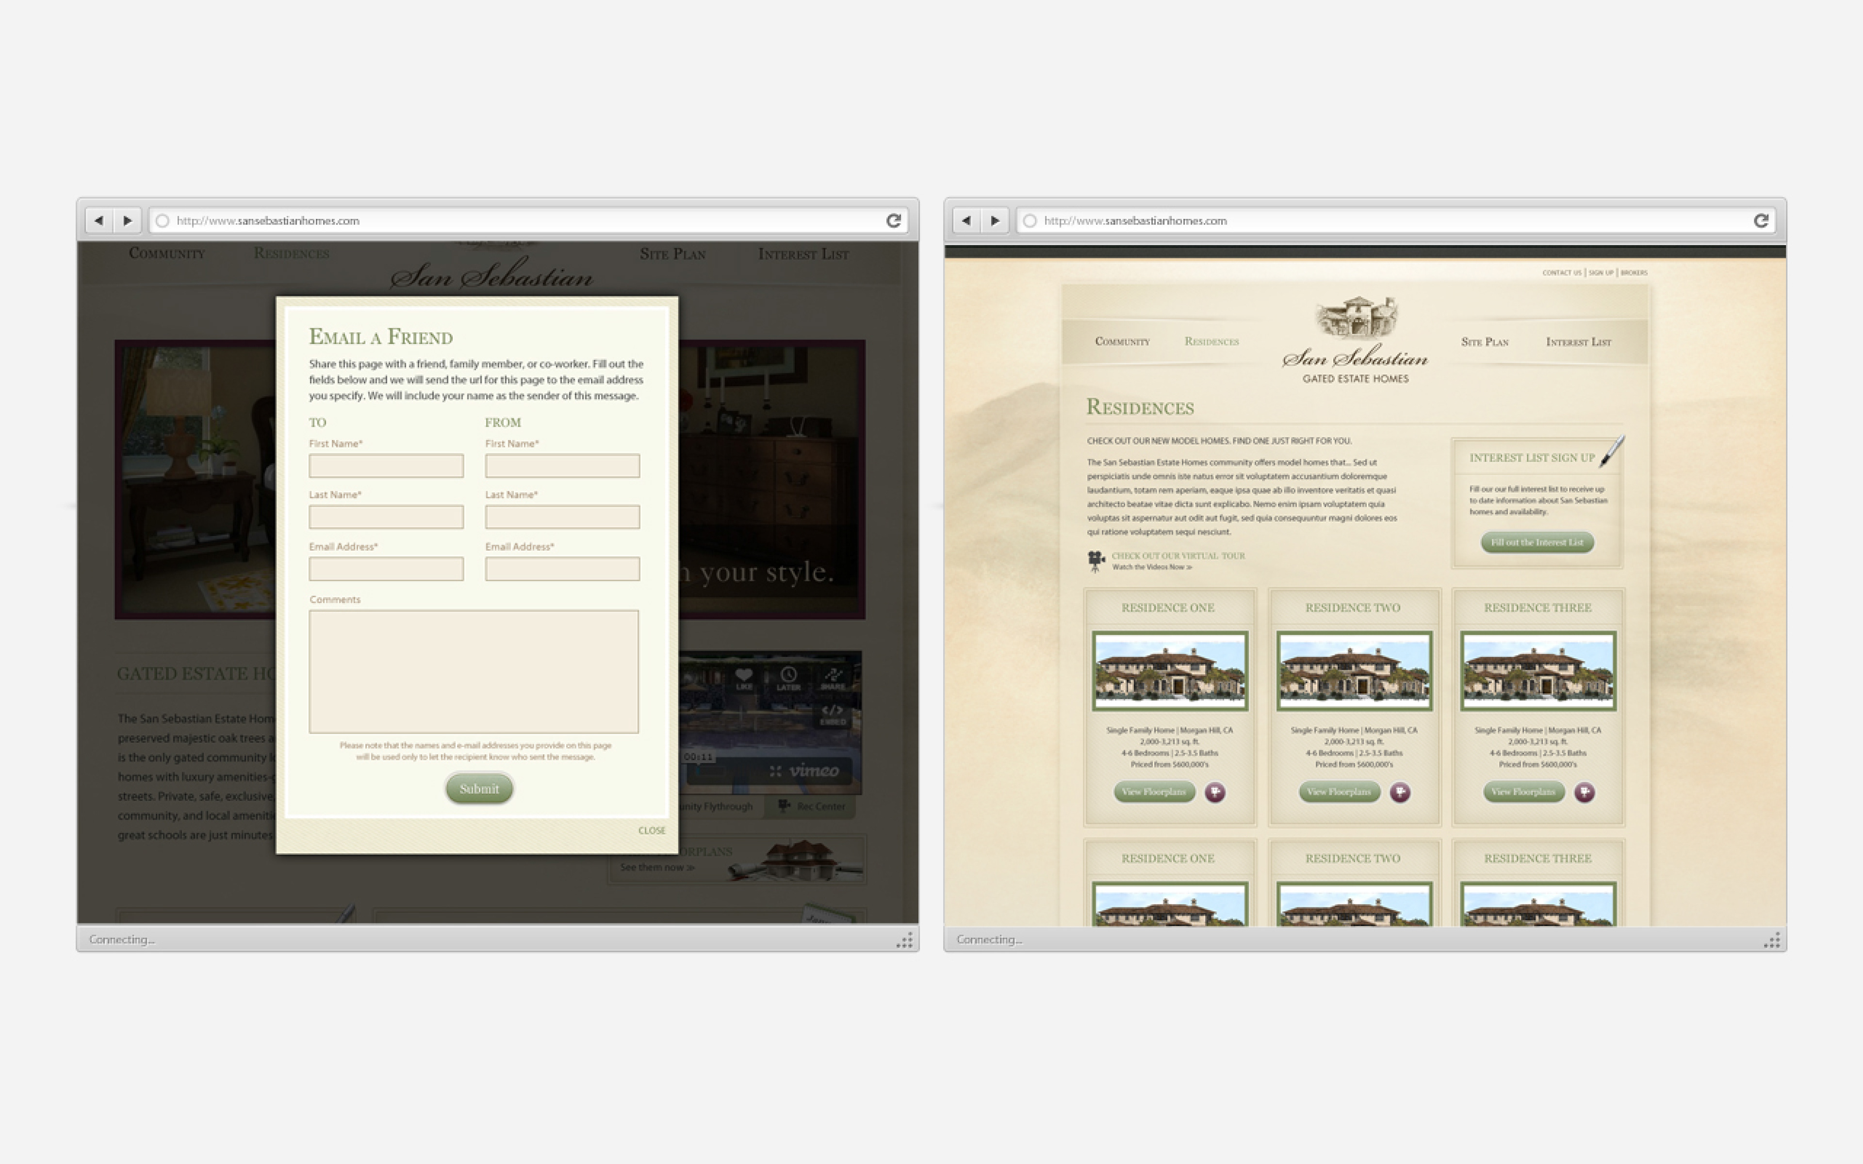The height and width of the screenshot is (1164, 1863).
Task: Open second-row Residence Three thumbnail
Action: (1538, 904)
